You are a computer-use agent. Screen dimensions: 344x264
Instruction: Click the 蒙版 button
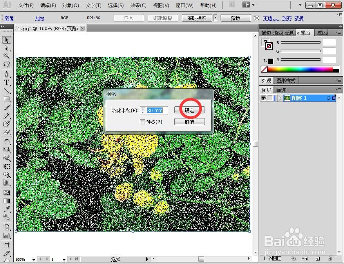pyautogui.click(x=235, y=18)
